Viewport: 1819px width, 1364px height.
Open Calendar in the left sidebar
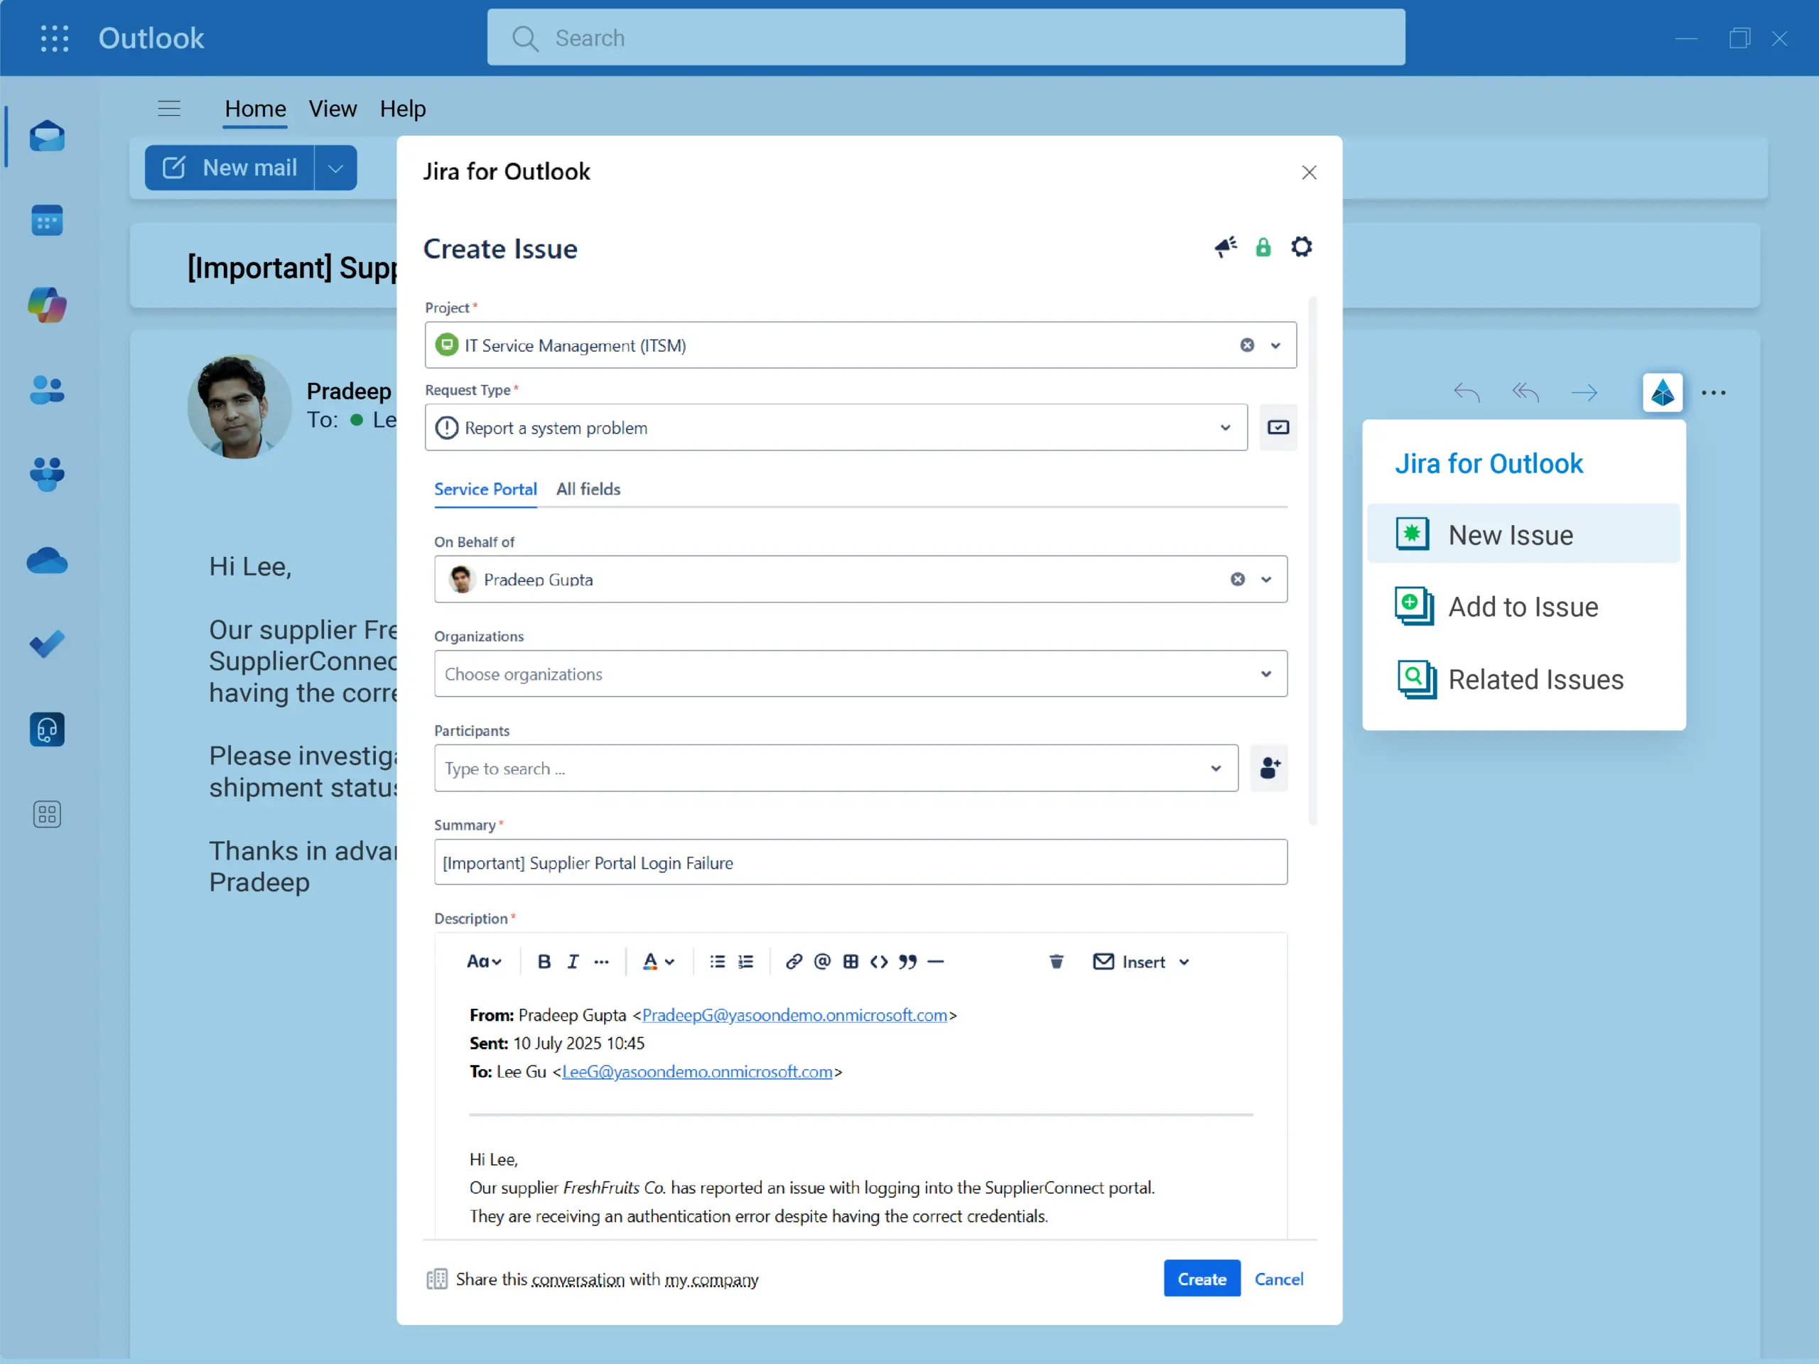47,220
